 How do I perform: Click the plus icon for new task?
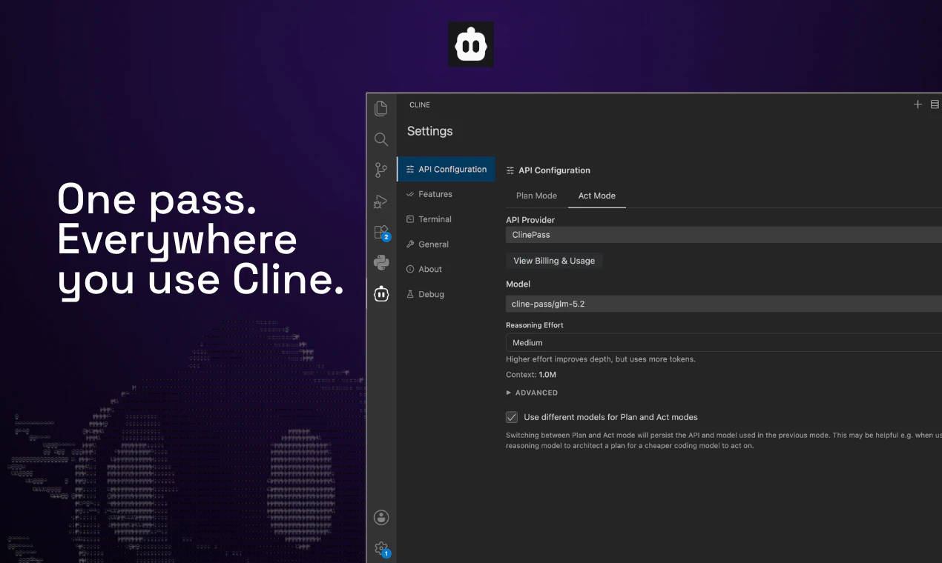point(918,104)
